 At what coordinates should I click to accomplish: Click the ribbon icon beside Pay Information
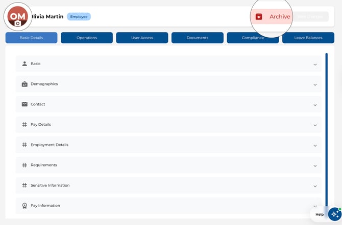pyautogui.click(x=25, y=206)
